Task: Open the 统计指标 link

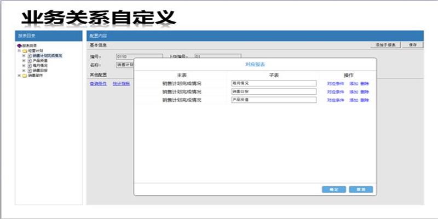Action: point(121,83)
